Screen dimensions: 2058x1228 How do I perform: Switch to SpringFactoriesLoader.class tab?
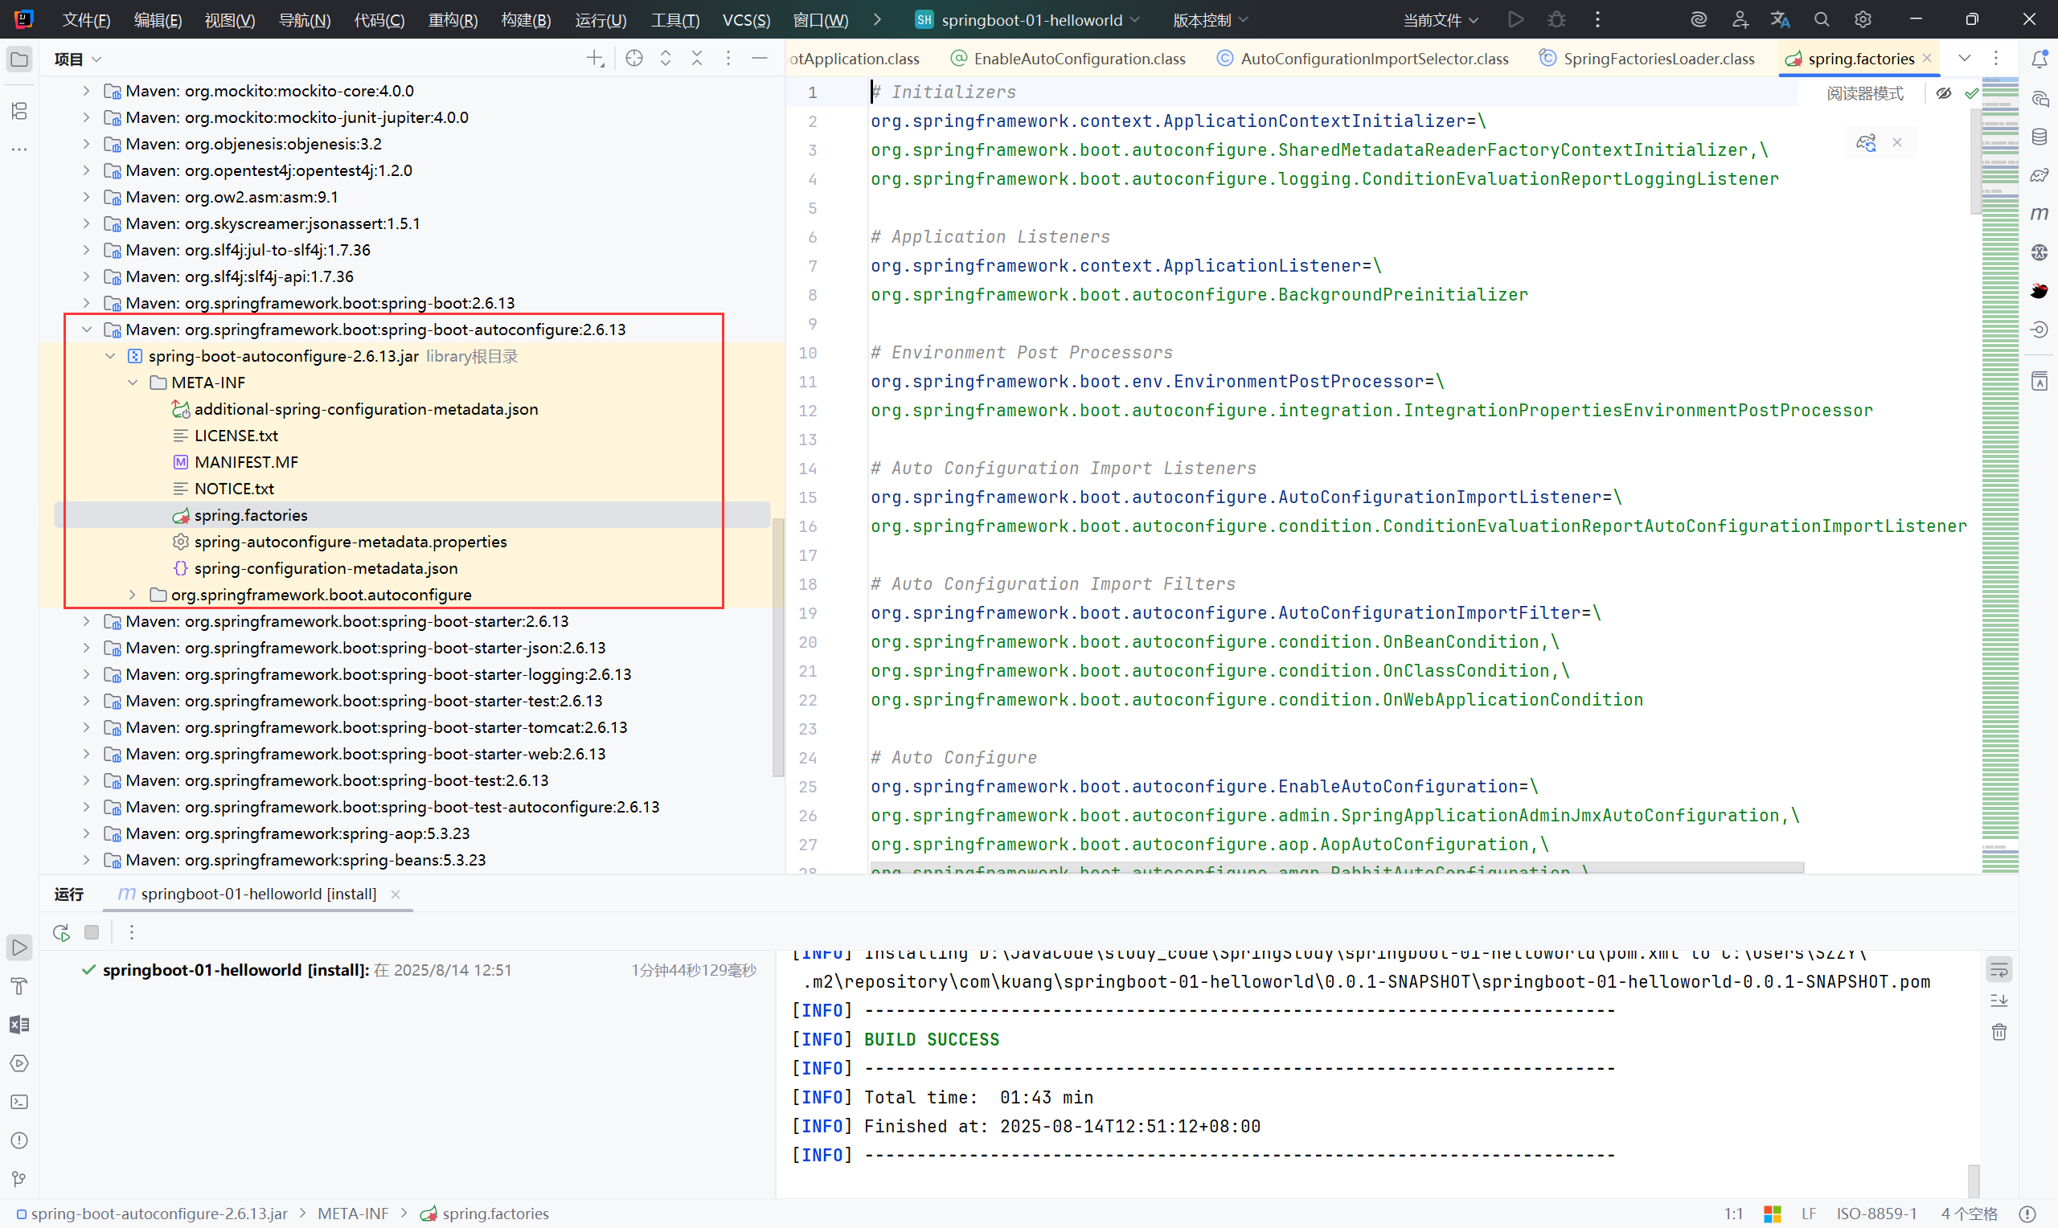click(x=1658, y=59)
